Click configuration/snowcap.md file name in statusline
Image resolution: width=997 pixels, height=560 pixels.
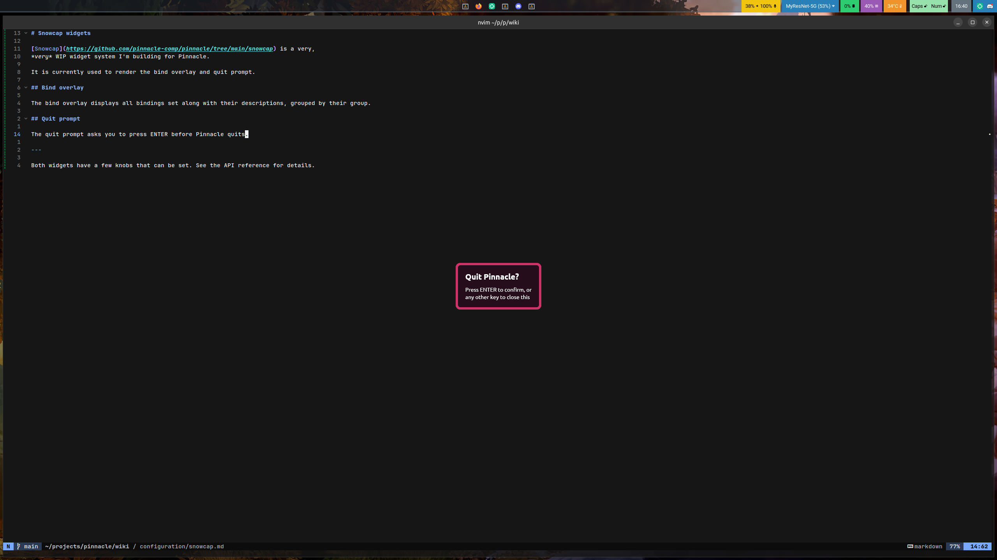click(x=182, y=546)
